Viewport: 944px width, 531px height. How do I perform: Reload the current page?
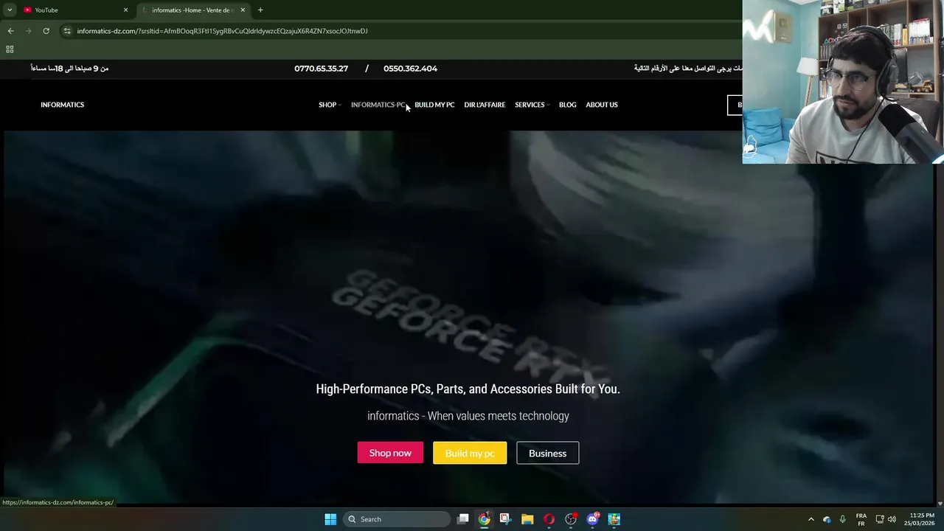[46, 31]
